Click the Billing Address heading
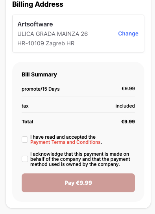The height and width of the screenshot is (214, 155). [x=38, y=4]
